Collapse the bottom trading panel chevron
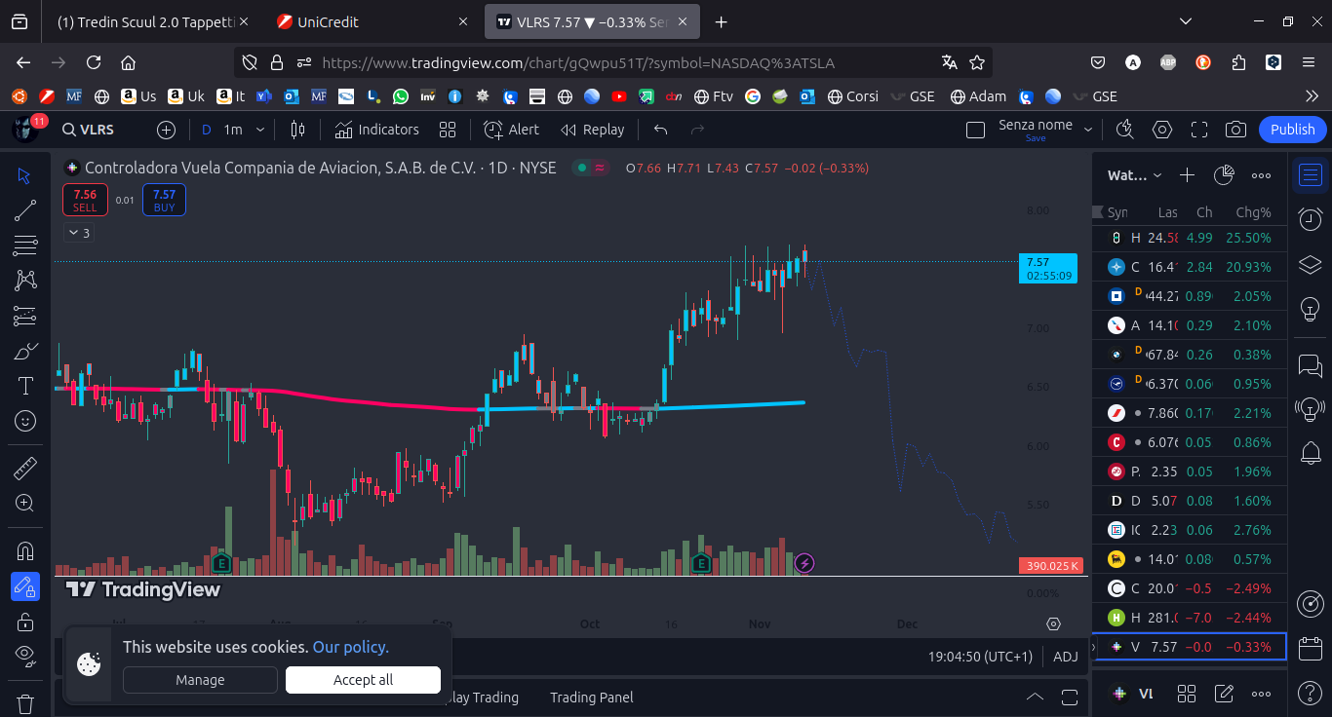The width and height of the screenshot is (1332, 717). click(1035, 698)
